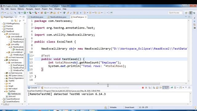Minimize the Console view
This screenshot has width=197, height=111.
[x=186, y=87]
